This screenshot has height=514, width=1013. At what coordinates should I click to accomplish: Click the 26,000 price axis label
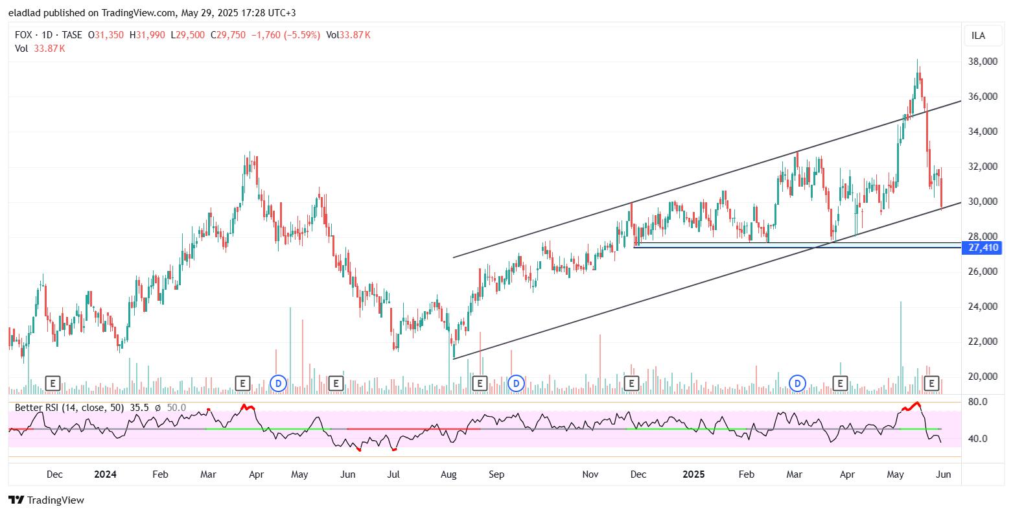tap(982, 272)
